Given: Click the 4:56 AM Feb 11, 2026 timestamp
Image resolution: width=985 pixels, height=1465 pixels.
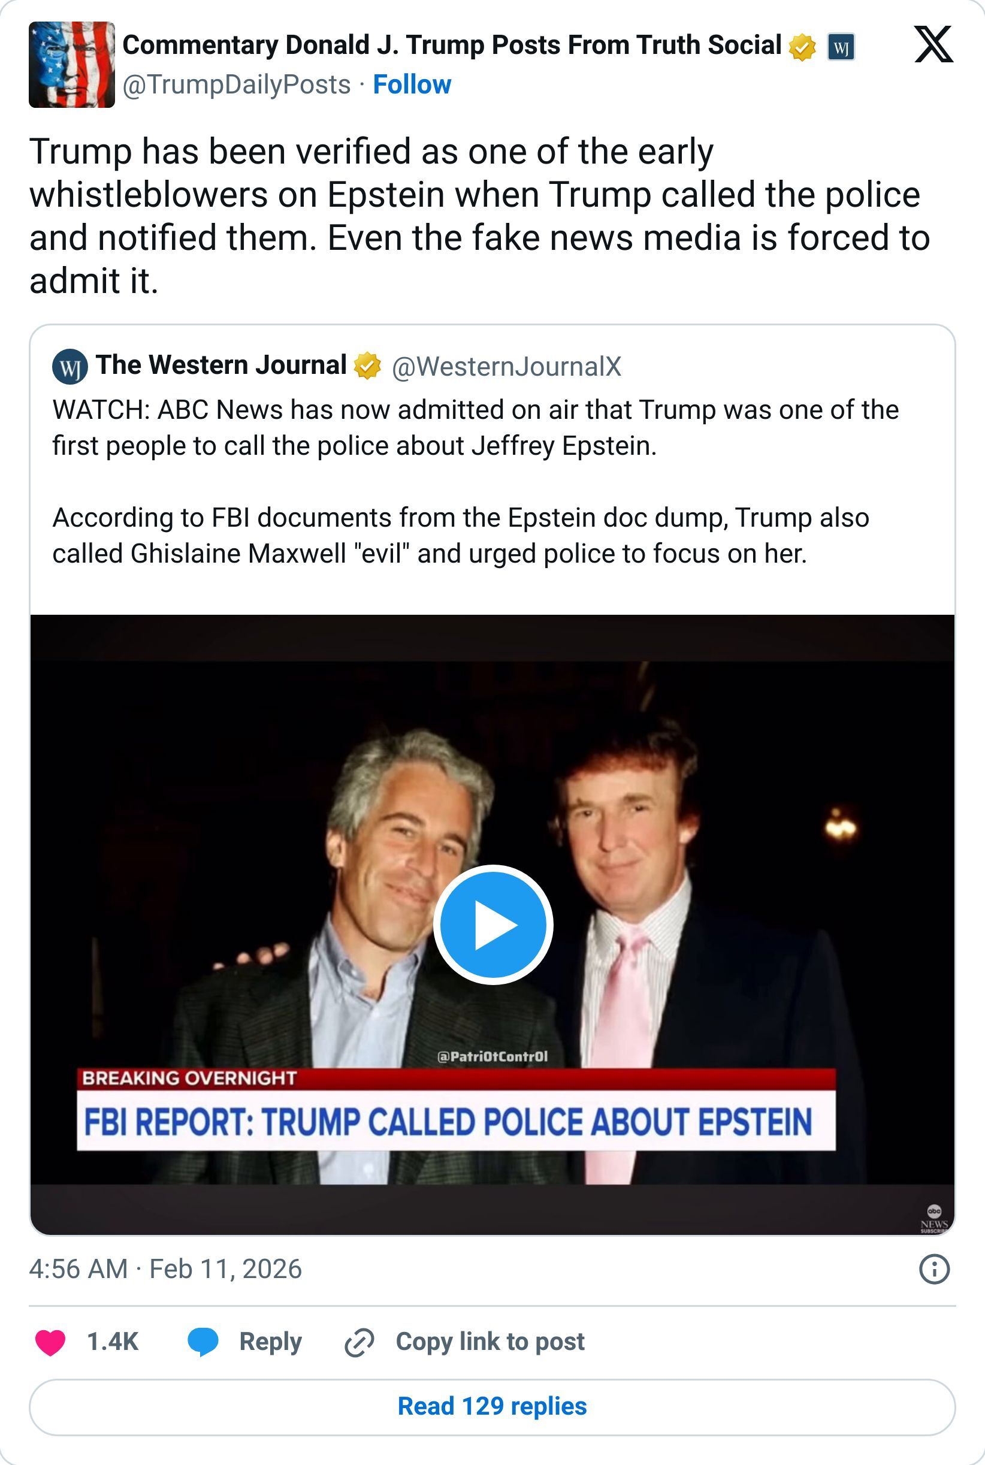Looking at the screenshot, I should click(165, 1269).
